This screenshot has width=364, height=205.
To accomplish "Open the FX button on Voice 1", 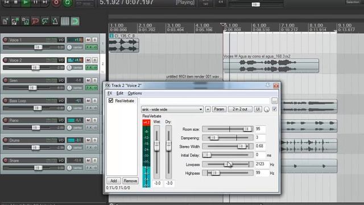I will click(89, 47).
